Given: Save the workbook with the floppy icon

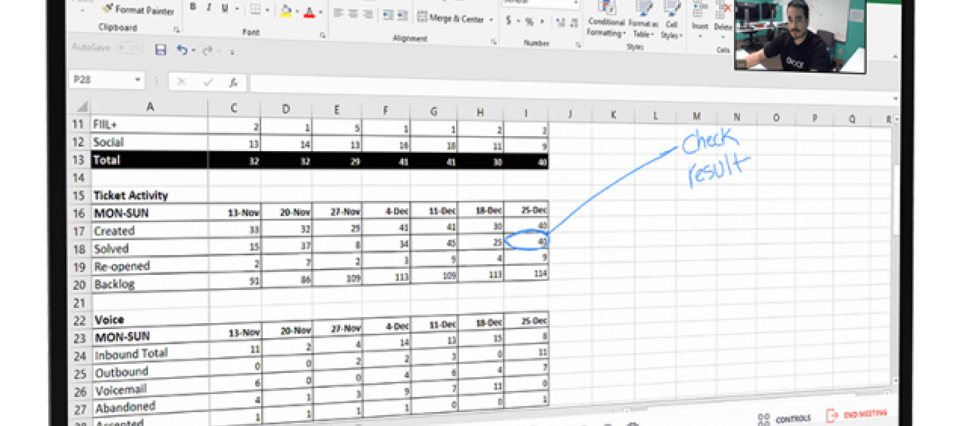Looking at the screenshot, I should click(160, 49).
